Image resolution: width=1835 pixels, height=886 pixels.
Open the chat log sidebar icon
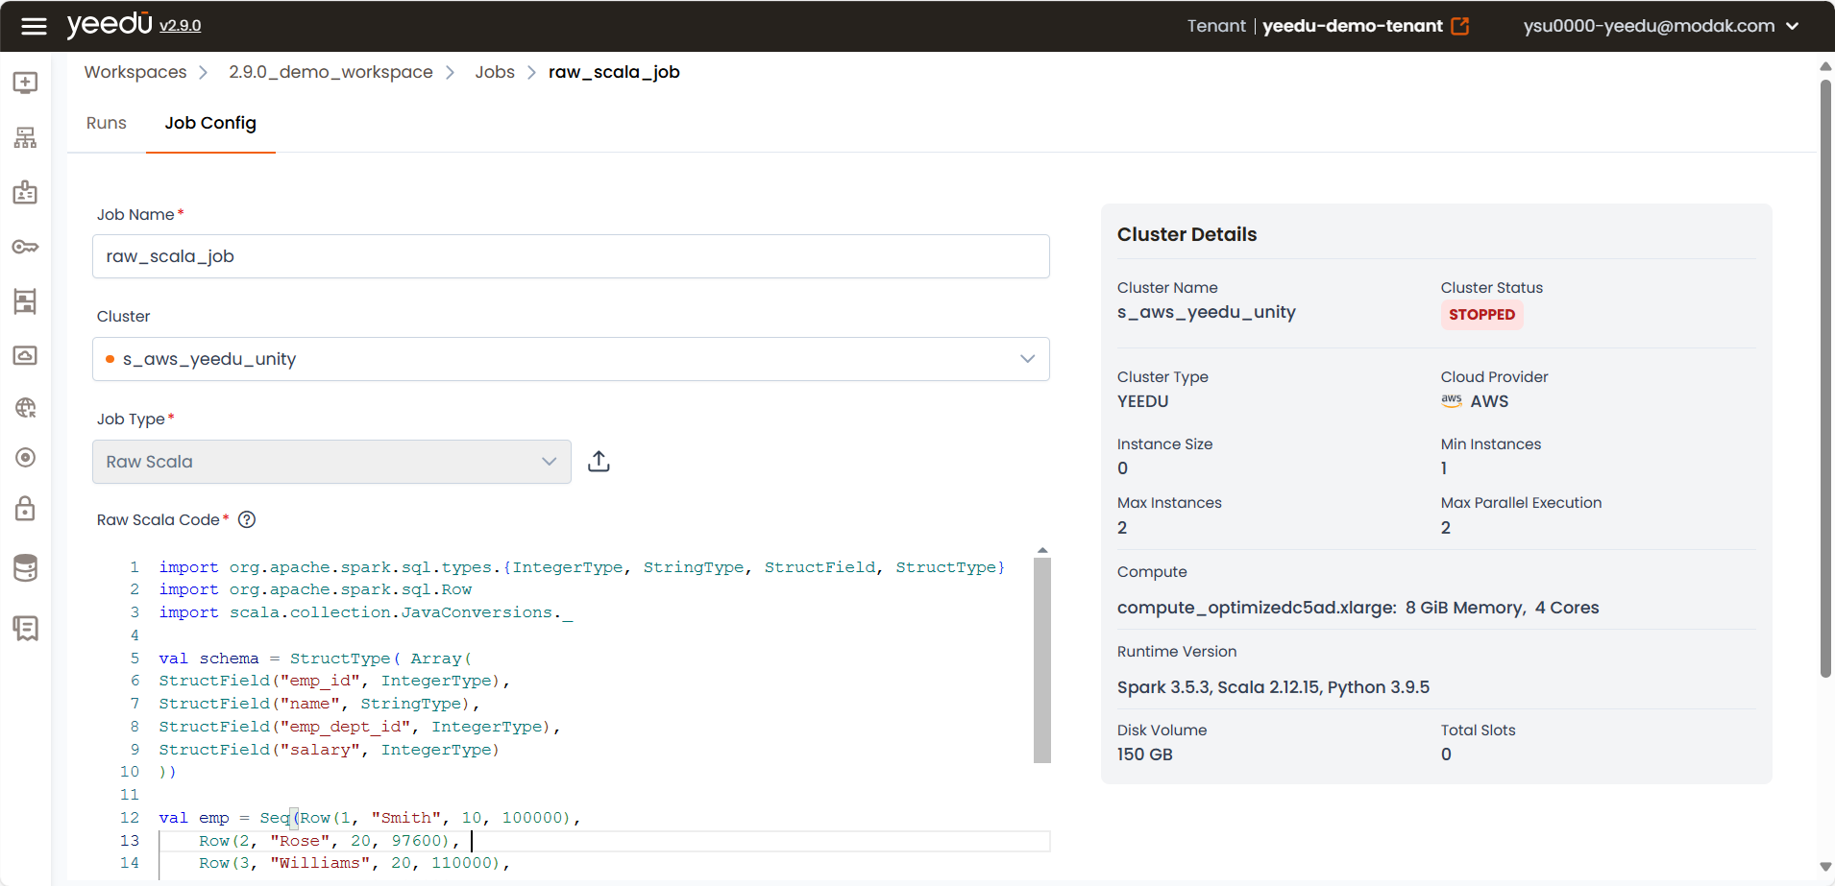(x=26, y=629)
